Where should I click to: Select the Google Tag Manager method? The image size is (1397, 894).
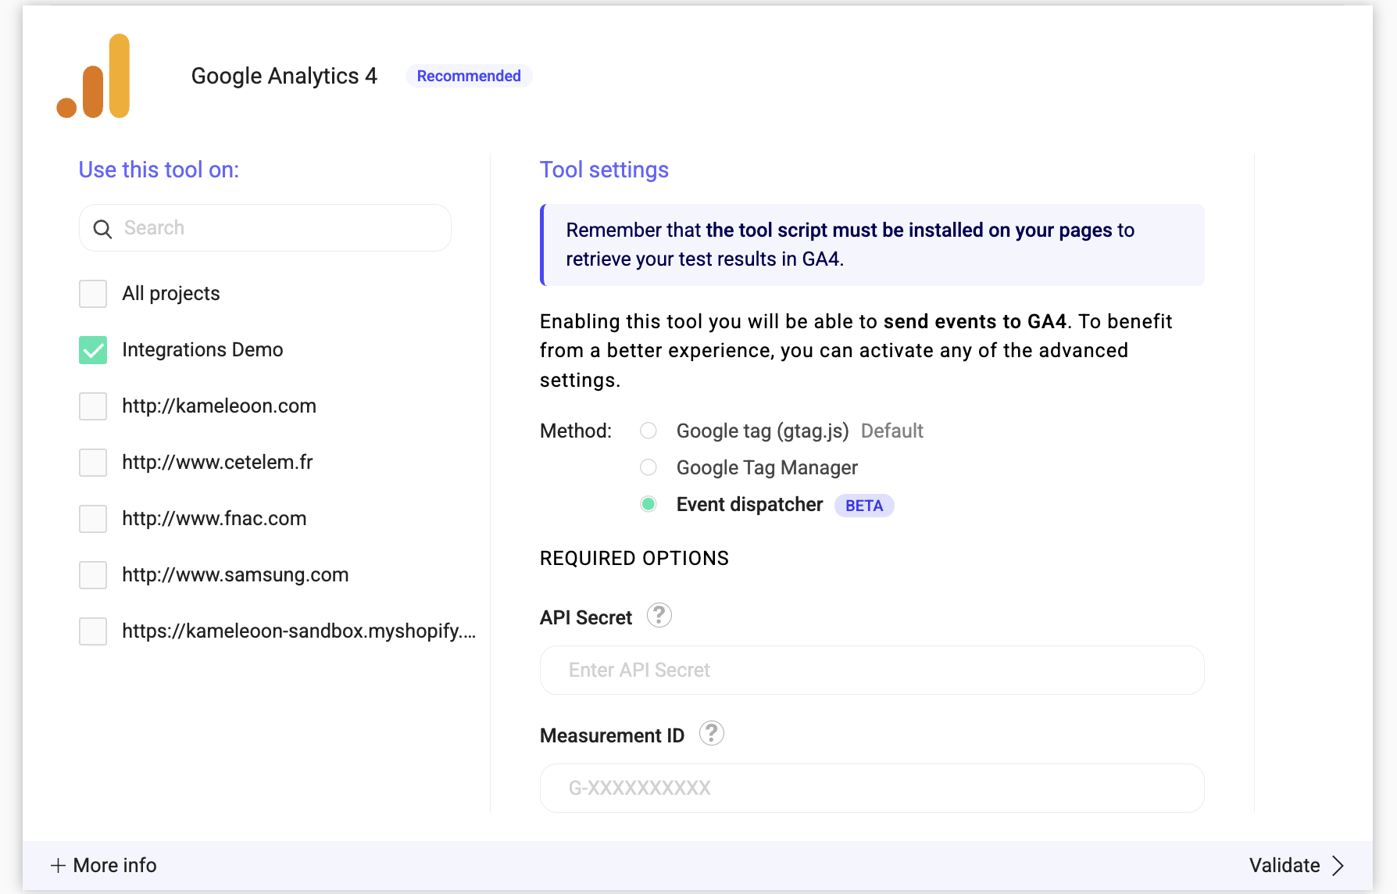648,467
